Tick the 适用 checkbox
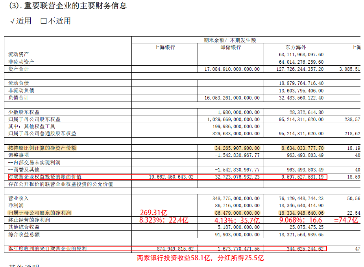Viewport: 364px width, 267px height. [12, 21]
